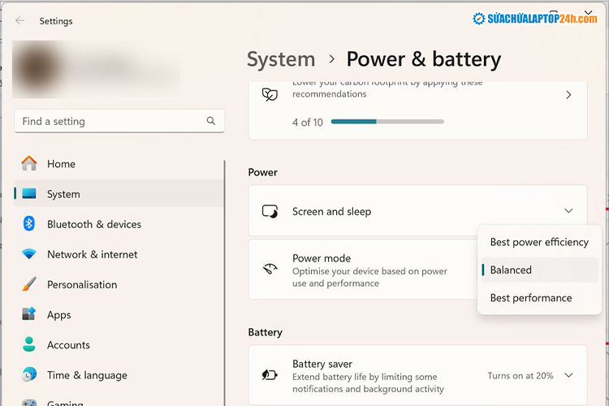Image resolution: width=609 pixels, height=406 pixels.
Task: Click the Personalisation paintbrush icon
Action: click(29, 284)
